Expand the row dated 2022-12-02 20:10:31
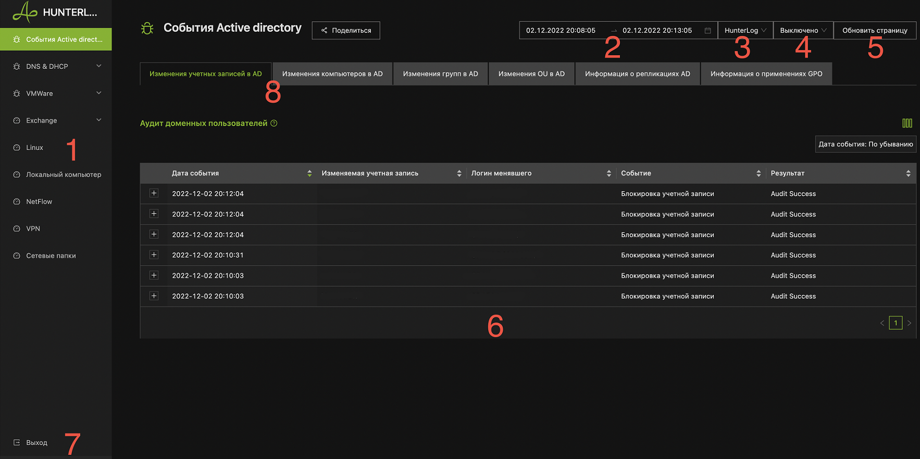 (x=154, y=255)
